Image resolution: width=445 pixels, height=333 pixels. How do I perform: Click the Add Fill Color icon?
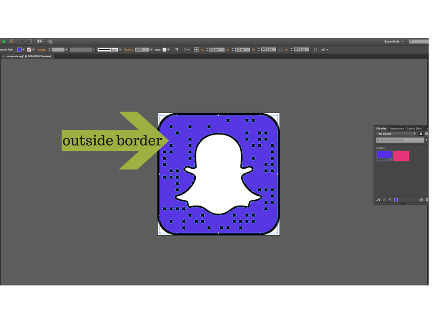(396, 200)
